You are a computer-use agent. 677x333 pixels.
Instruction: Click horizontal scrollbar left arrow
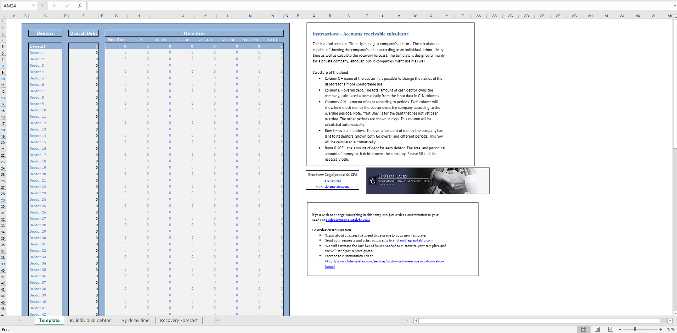click(416, 321)
